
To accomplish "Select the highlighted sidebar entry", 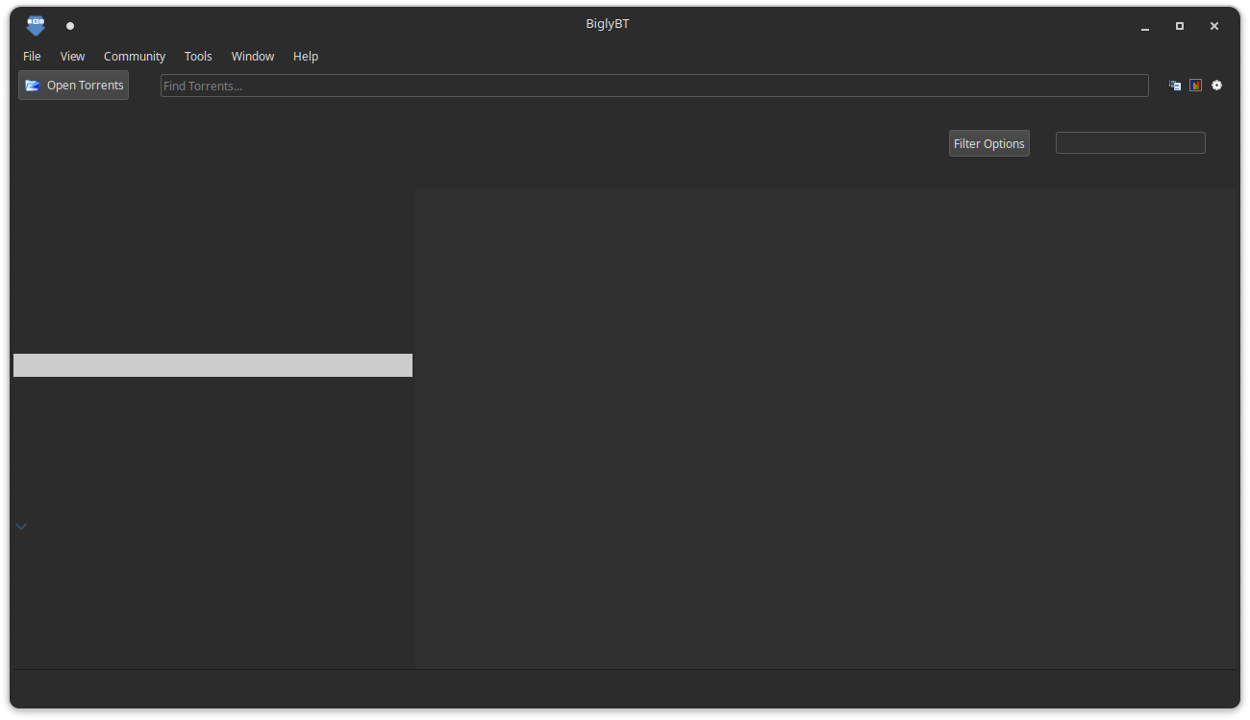I will [x=212, y=364].
